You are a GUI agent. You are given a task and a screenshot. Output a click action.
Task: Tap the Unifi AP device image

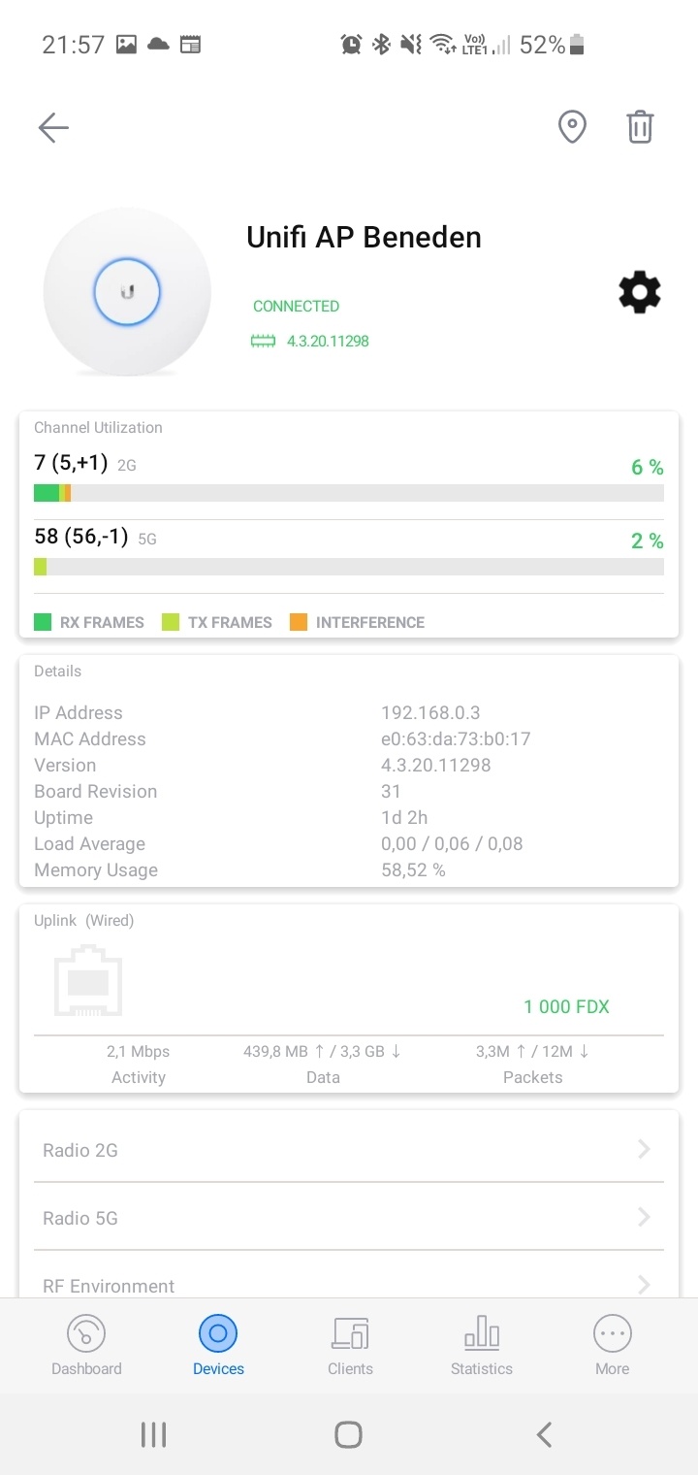pos(127,291)
